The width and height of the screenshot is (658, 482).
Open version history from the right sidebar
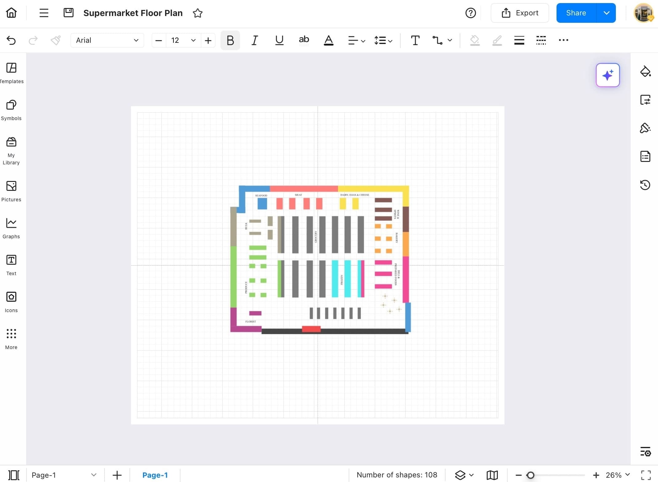(645, 185)
